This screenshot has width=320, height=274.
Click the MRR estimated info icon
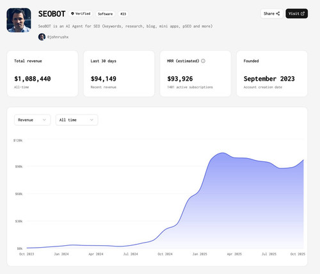(x=203, y=61)
